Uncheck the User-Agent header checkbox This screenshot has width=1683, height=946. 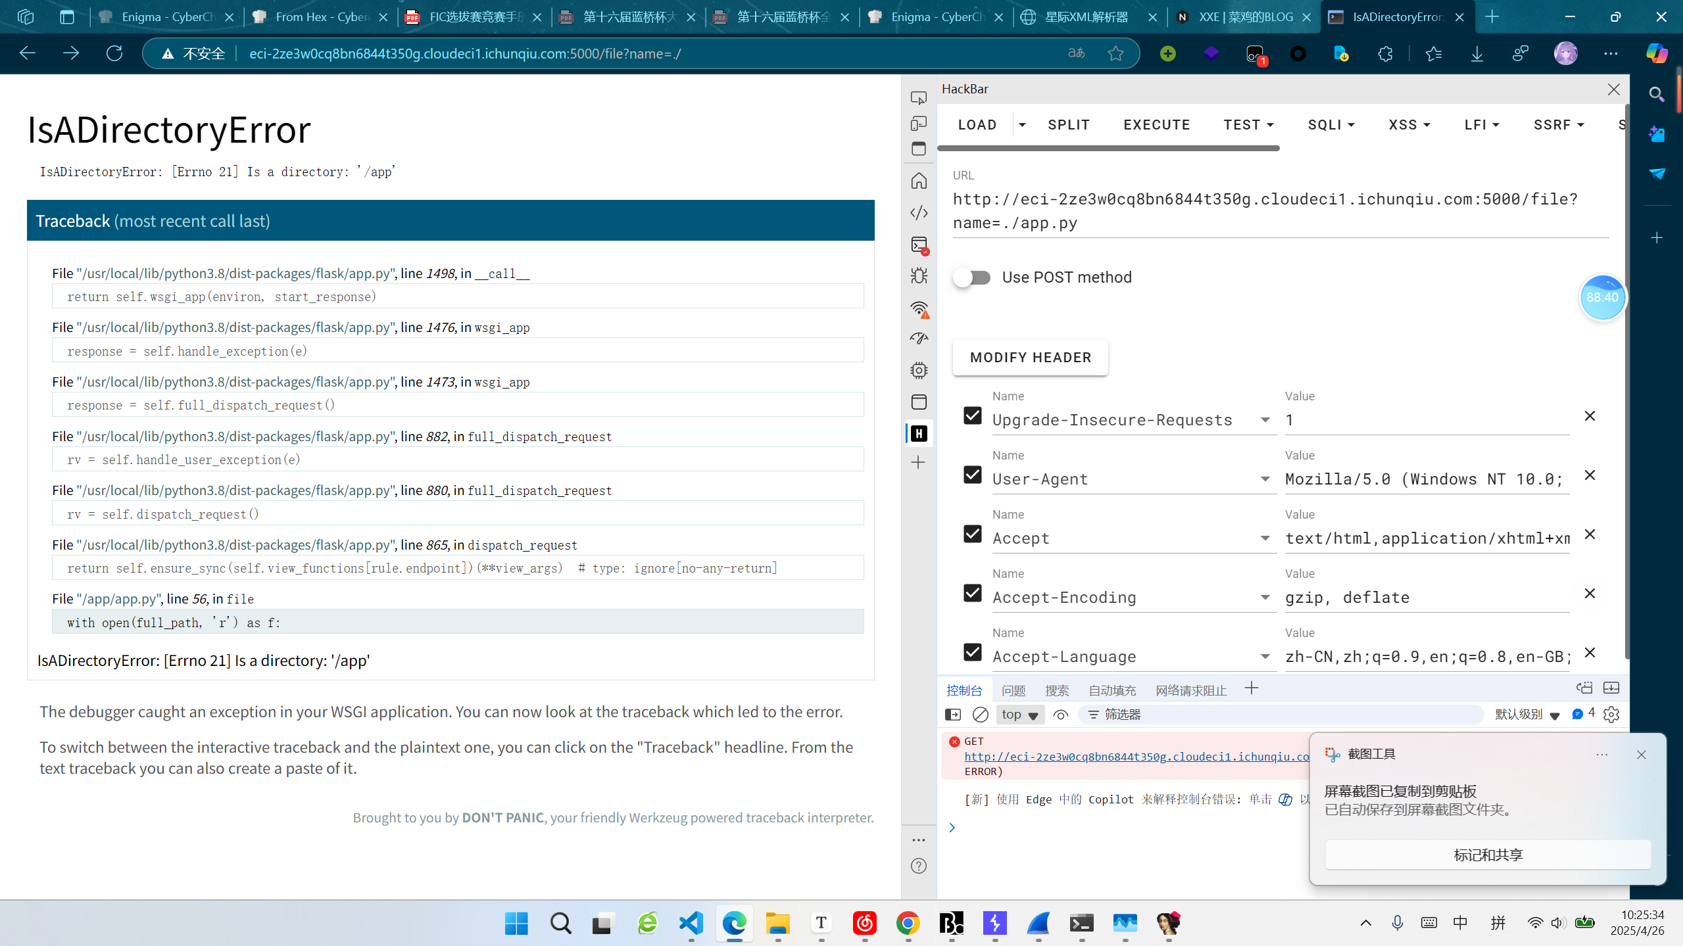coord(972,475)
